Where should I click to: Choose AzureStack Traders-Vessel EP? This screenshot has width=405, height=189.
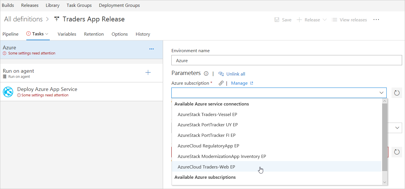coord(277,114)
